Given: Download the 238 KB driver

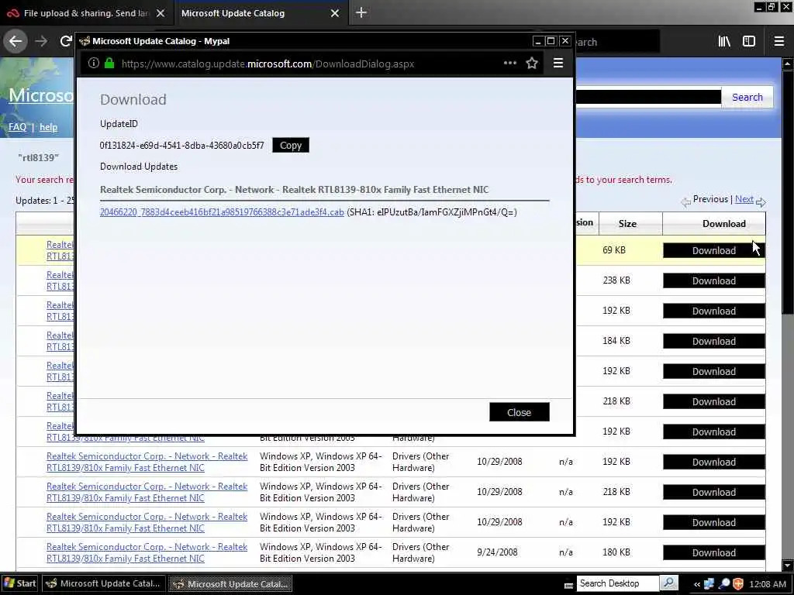Looking at the screenshot, I should [714, 280].
